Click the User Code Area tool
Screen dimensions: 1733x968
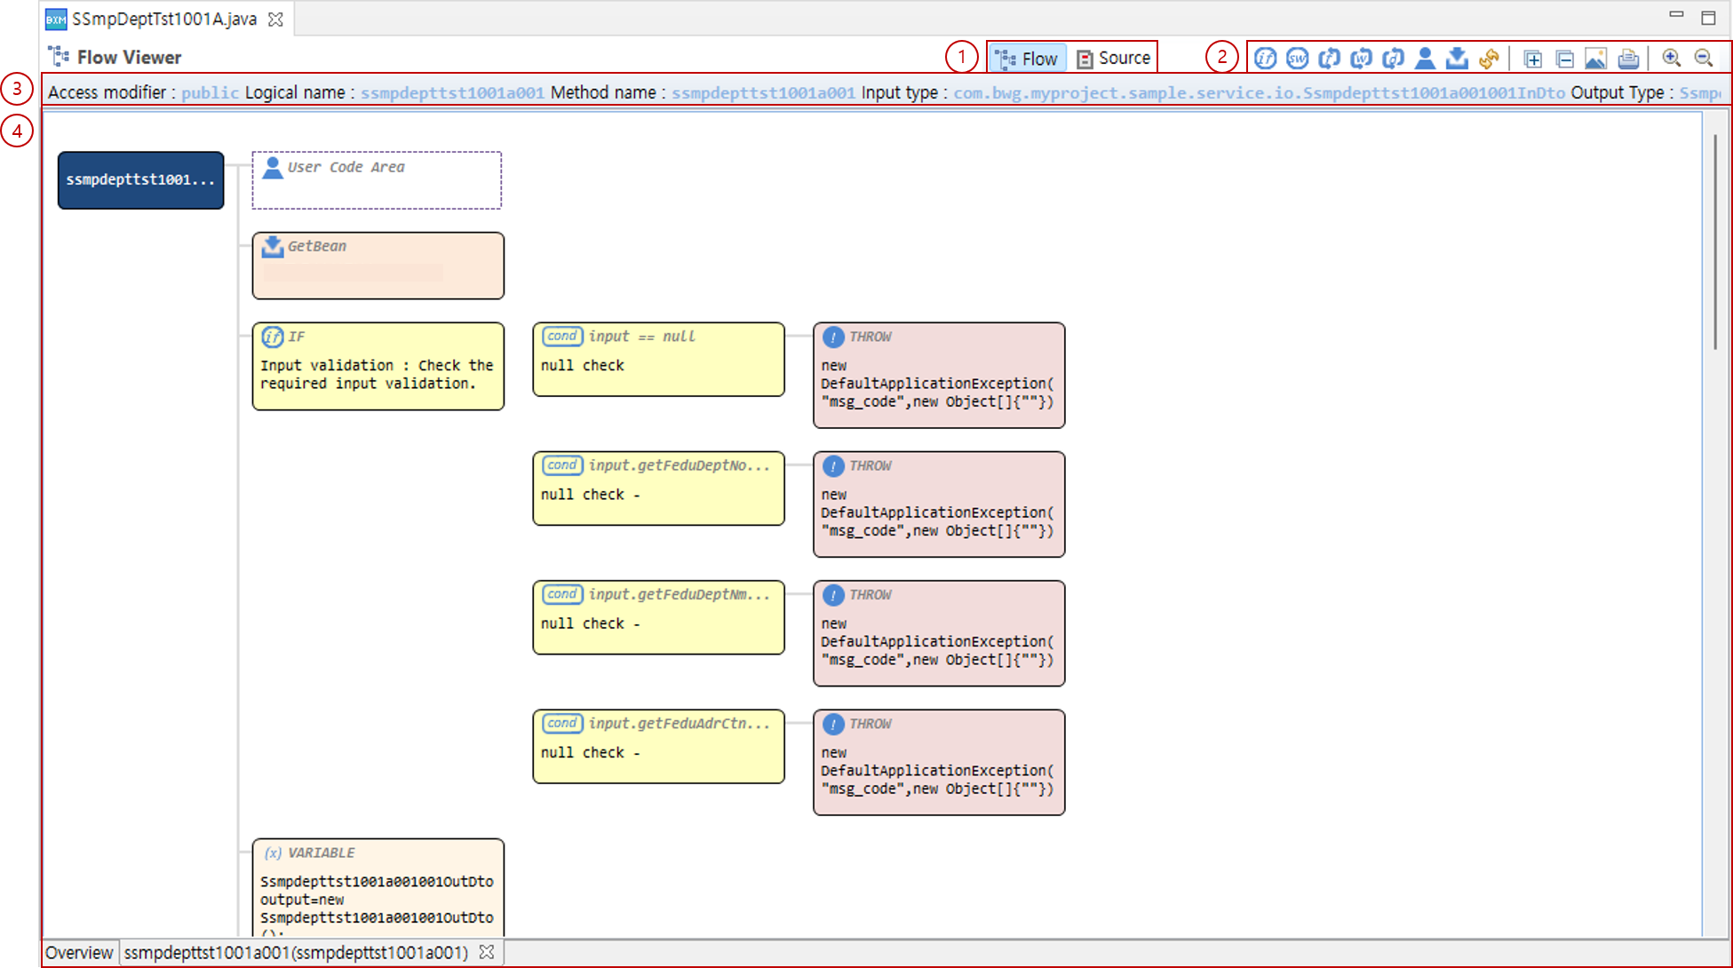click(1425, 57)
